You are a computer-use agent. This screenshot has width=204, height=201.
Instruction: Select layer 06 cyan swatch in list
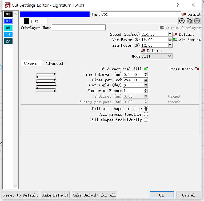[x=8, y=28]
